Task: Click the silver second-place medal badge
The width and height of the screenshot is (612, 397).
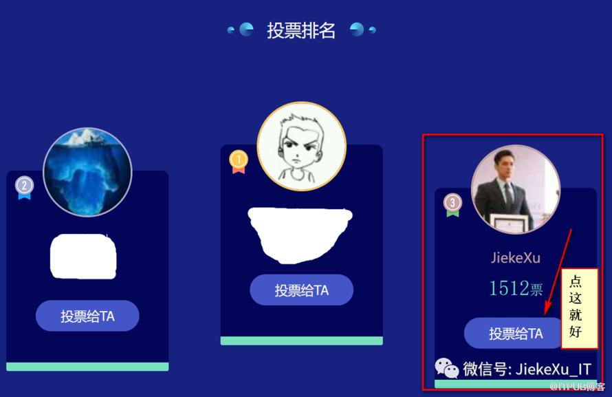Action: click(25, 188)
